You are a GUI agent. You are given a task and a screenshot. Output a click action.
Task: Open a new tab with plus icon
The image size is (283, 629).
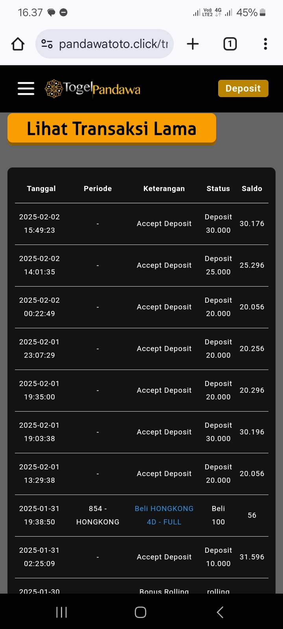[193, 44]
